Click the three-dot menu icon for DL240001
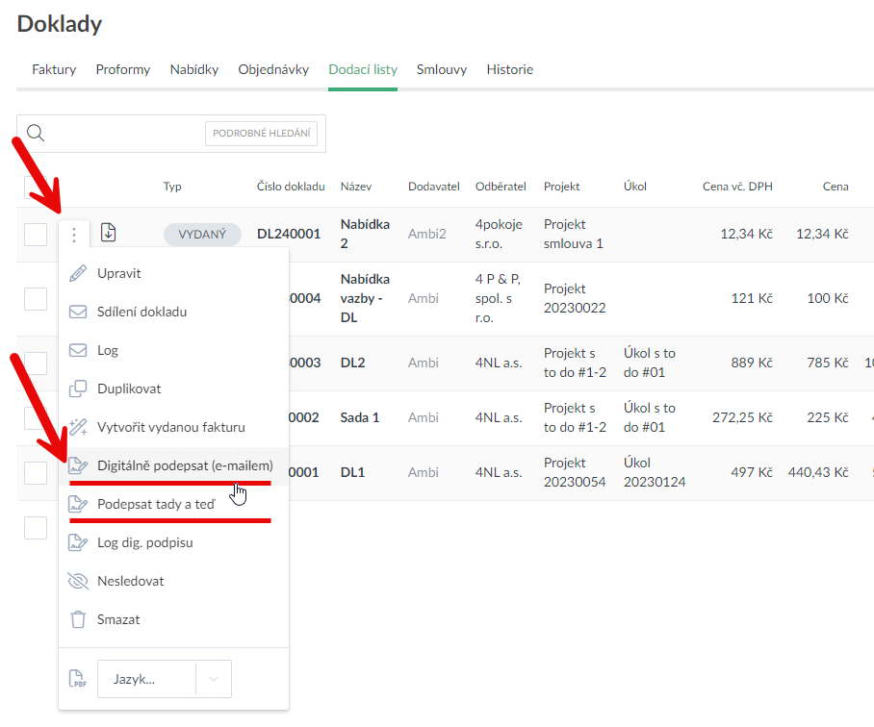This screenshot has height=727, width=874. click(74, 233)
